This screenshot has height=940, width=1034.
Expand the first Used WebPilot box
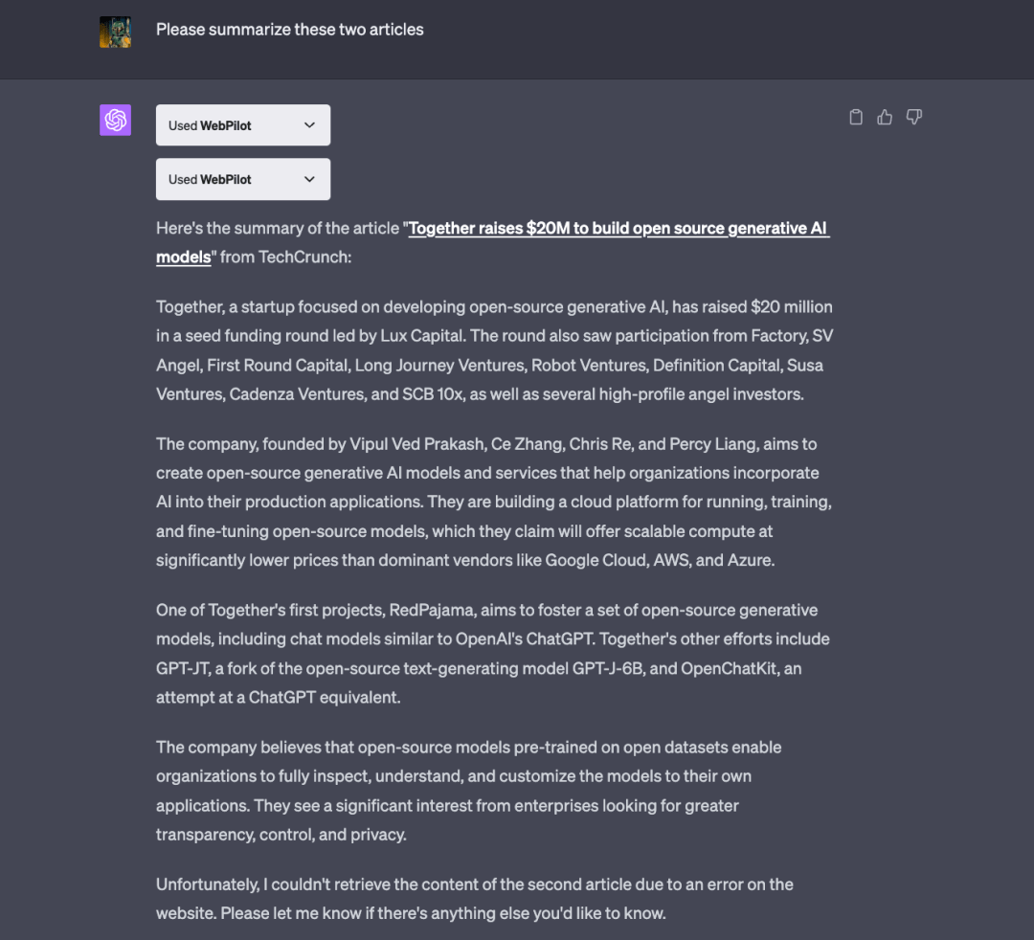tap(242, 125)
